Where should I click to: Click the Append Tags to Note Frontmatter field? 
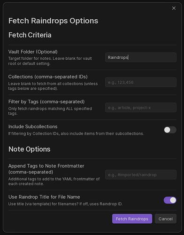pos(141,174)
